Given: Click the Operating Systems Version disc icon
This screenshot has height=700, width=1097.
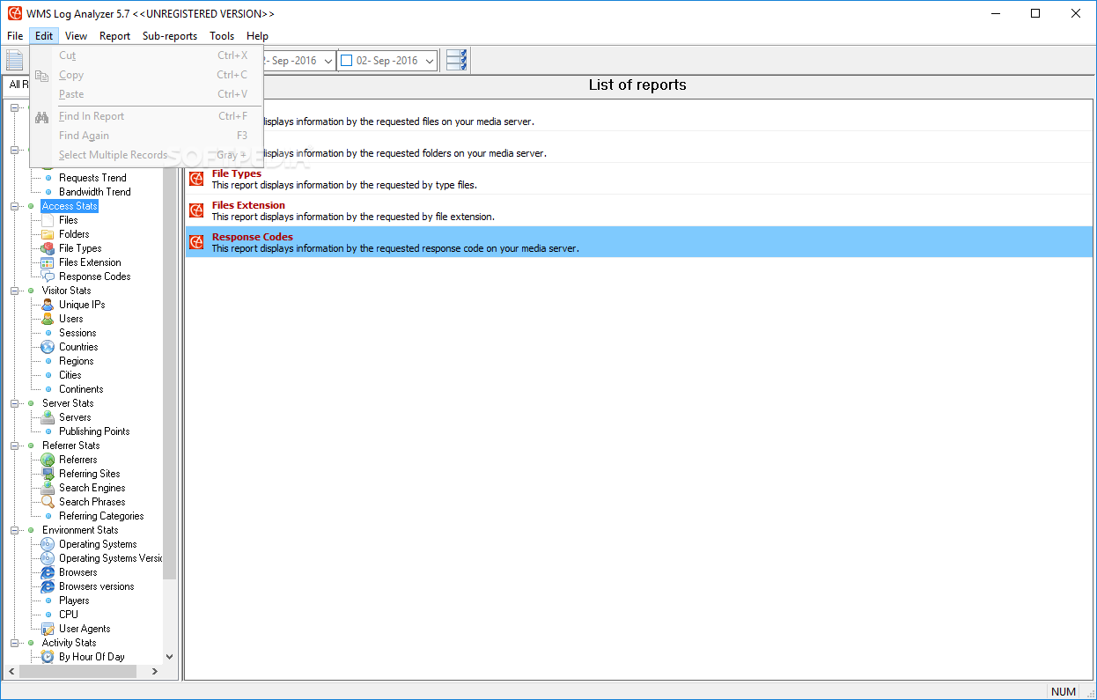Looking at the screenshot, I should (x=48, y=558).
